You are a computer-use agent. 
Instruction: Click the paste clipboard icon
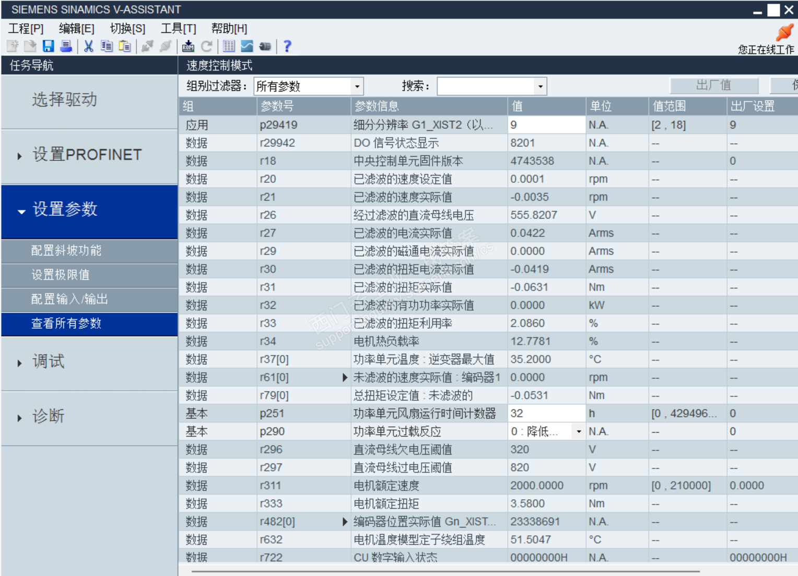pos(124,46)
